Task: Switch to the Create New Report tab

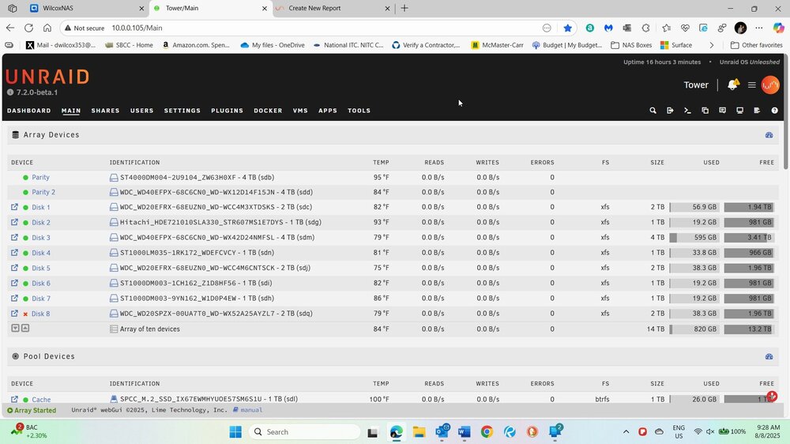Action: 333,8
